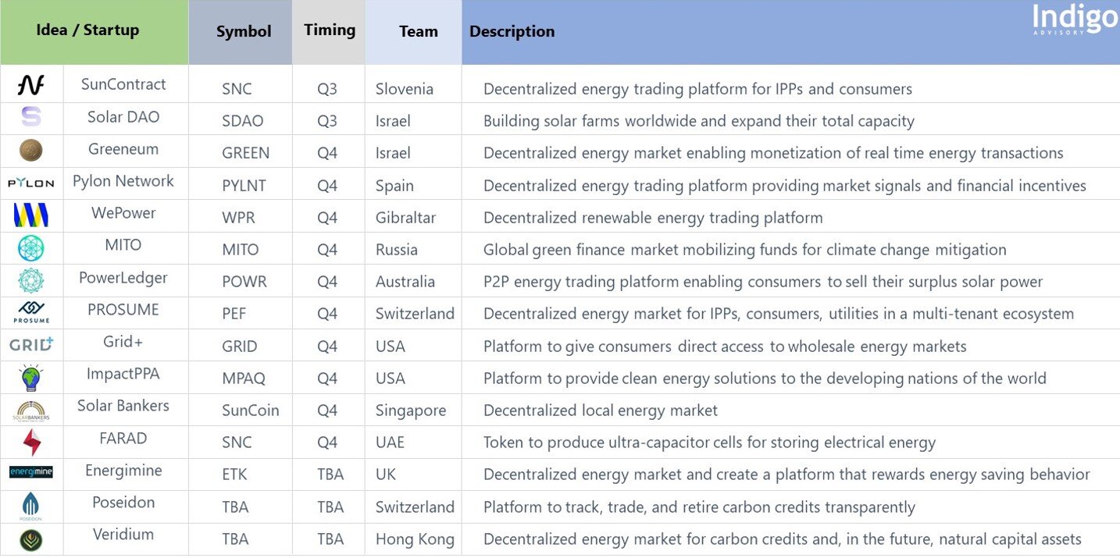This screenshot has height=558, width=1120.
Task: Click the FARAD red bolt logo
Action: pos(30,442)
